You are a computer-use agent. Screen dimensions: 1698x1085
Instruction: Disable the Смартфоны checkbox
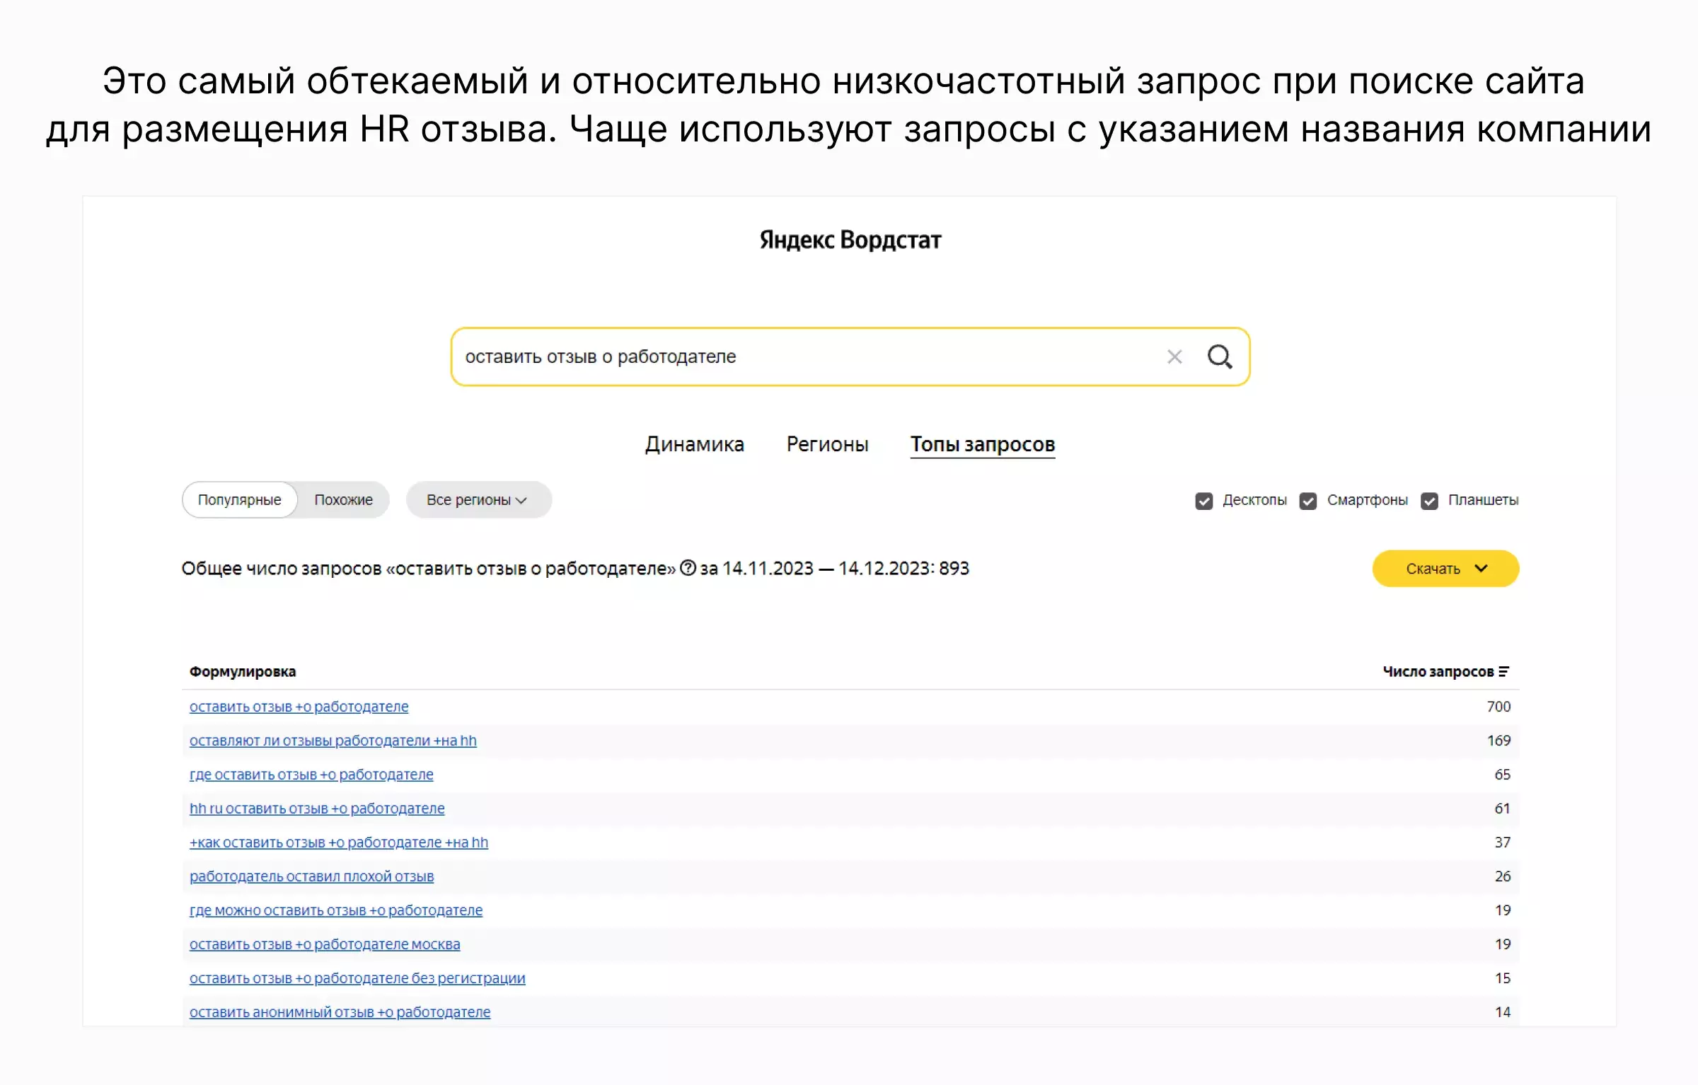(x=1308, y=500)
